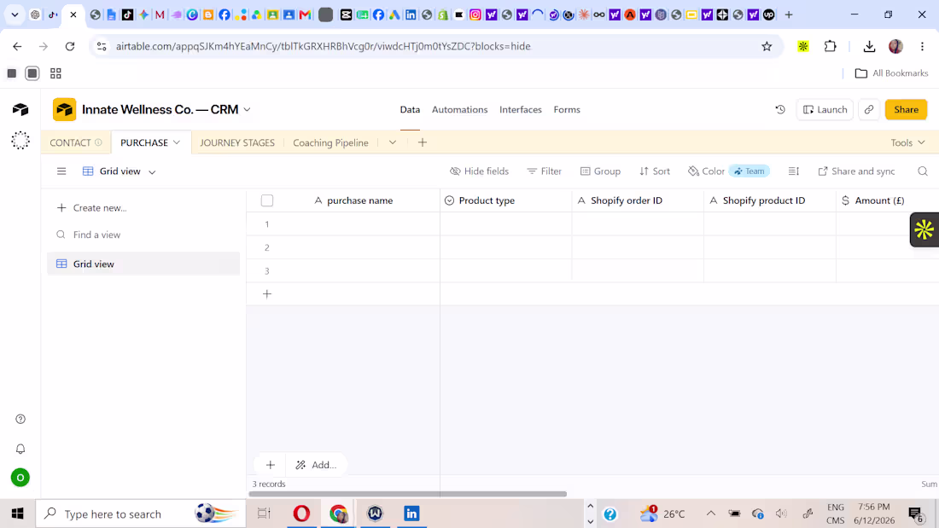Open the Forms tab

(567, 109)
